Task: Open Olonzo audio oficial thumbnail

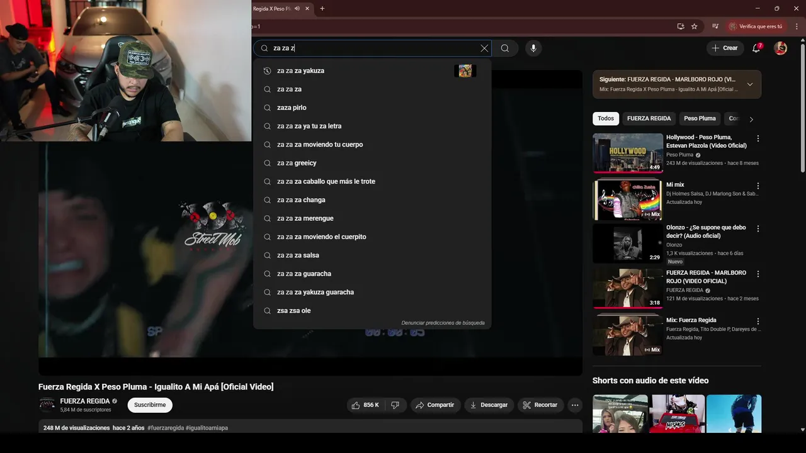Action: pos(628,243)
